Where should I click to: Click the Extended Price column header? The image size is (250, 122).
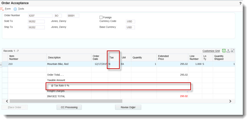click(172, 57)
